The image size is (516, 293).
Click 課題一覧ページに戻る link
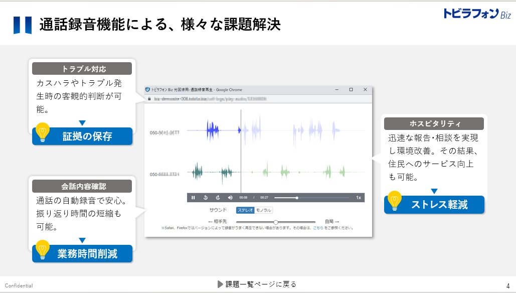pyautogui.click(x=257, y=284)
